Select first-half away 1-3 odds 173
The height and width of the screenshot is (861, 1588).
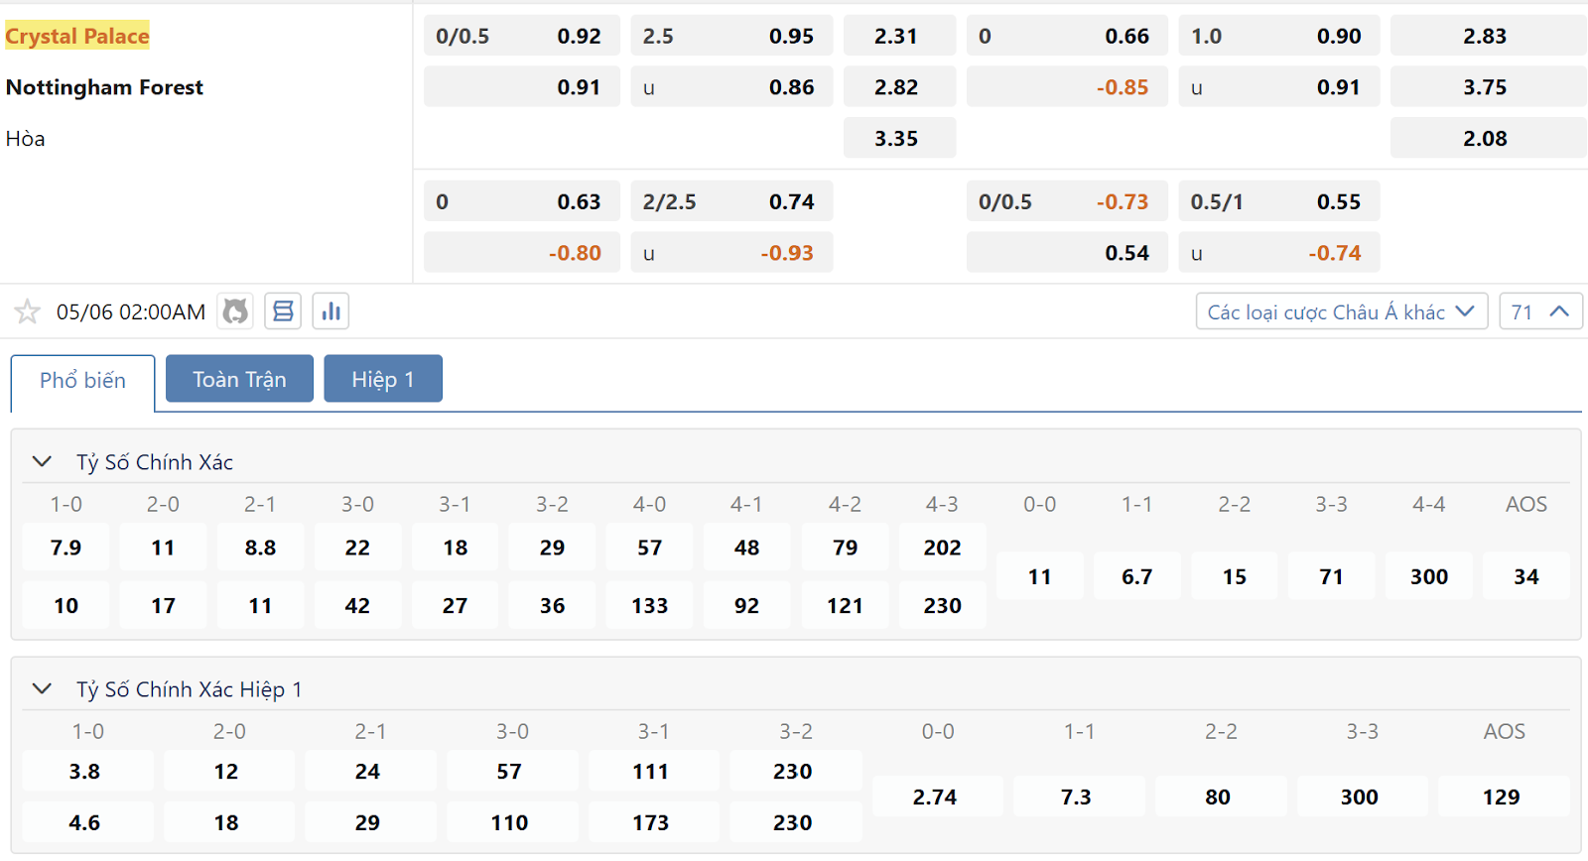[x=653, y=822]
